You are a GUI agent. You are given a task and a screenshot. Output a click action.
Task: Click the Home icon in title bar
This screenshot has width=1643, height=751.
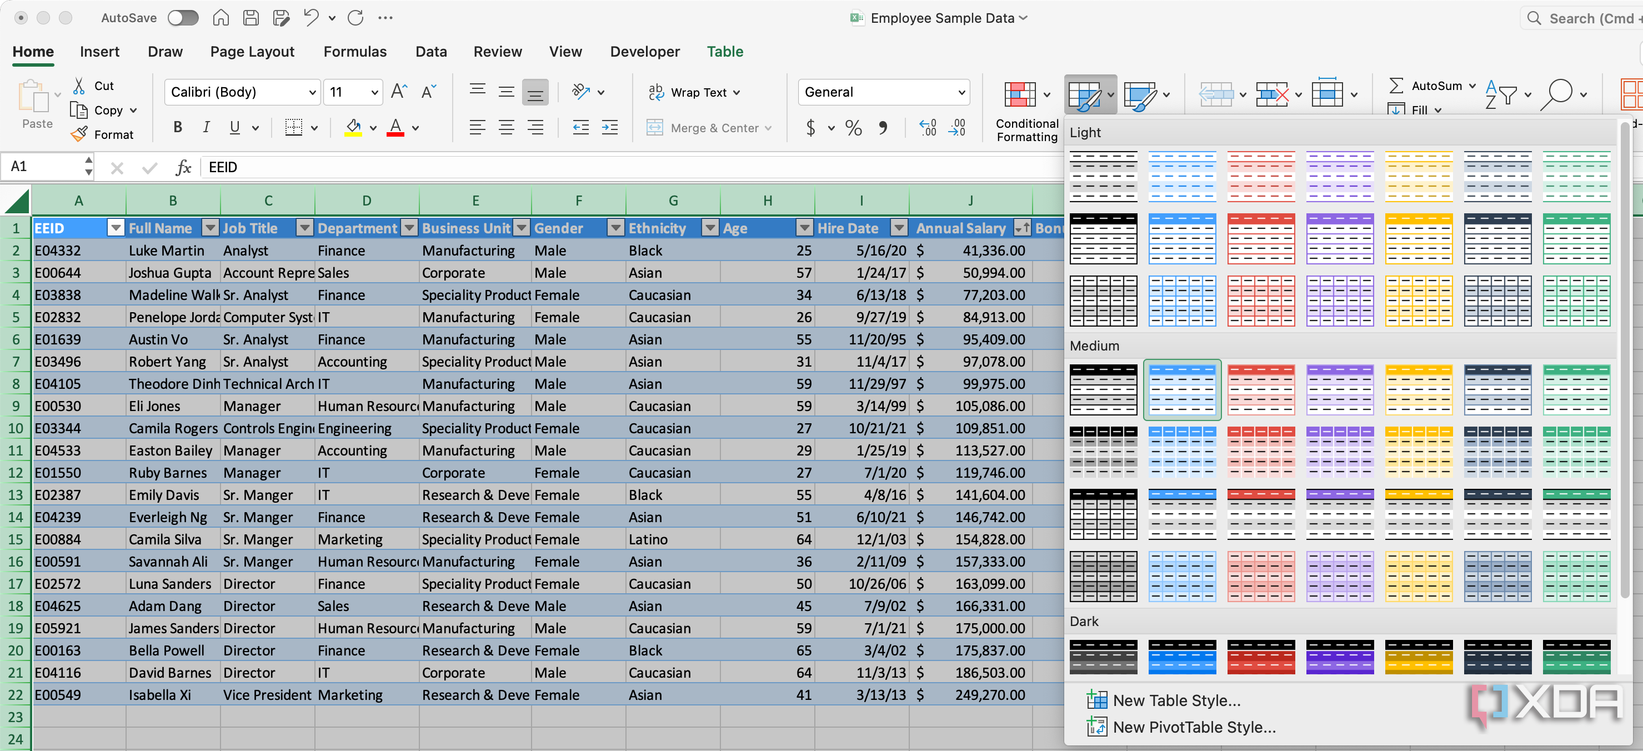pos(221,18)
